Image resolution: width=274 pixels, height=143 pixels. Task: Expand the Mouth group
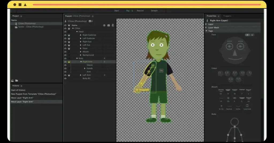[81, 52]
